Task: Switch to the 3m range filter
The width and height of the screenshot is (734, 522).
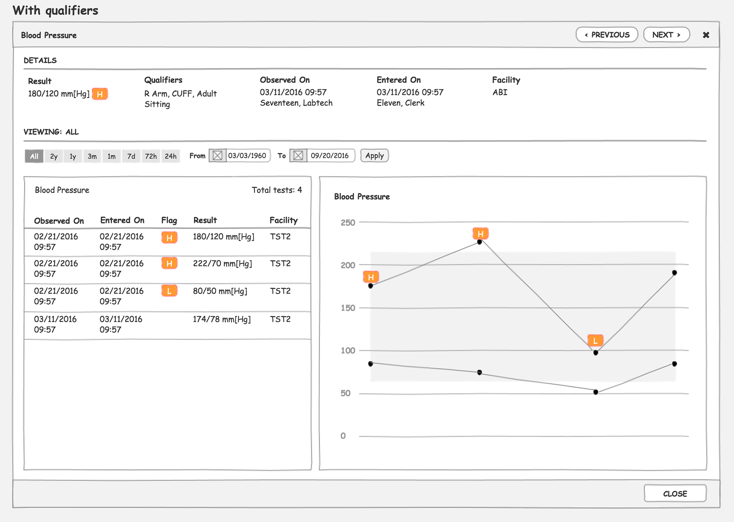Action: pyautogui.click(x=92, y=156)
